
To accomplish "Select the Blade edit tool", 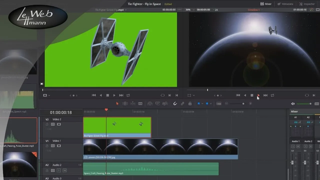I will pyautogui.click(x=140, y=103).
